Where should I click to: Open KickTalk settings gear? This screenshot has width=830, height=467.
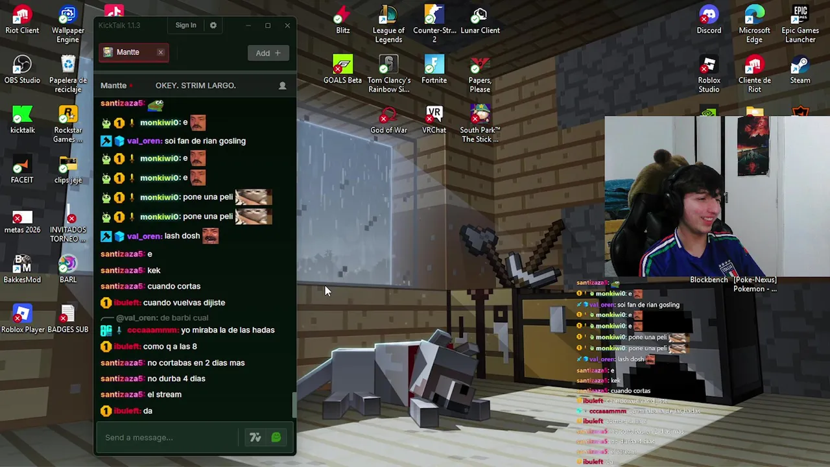[x=213, y=25]
